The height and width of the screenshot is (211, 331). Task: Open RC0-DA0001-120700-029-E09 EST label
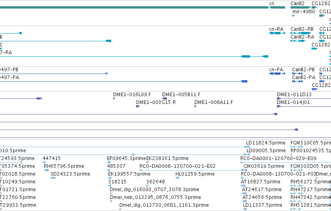(x=278, y=158)
